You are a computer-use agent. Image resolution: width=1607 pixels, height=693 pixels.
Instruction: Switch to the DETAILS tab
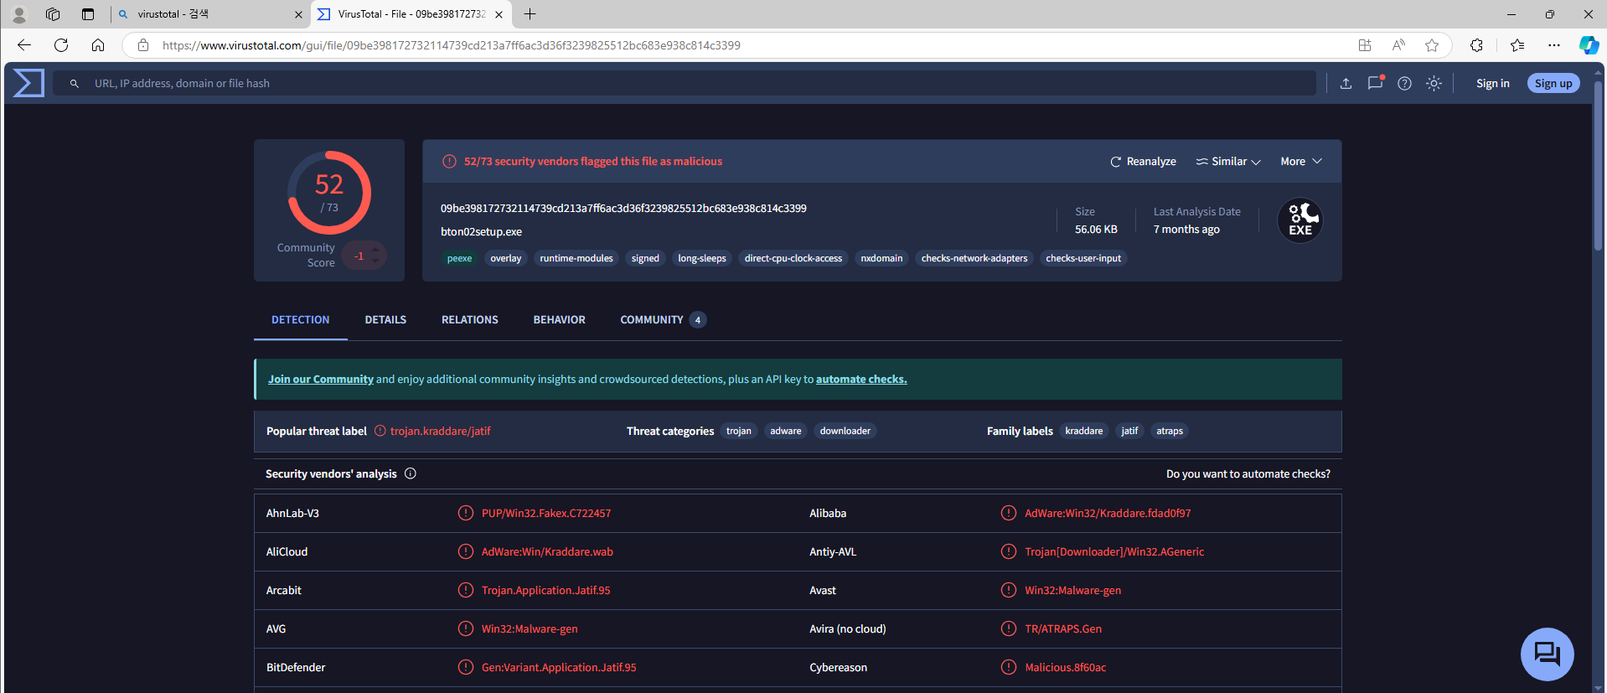coord(385,320)
